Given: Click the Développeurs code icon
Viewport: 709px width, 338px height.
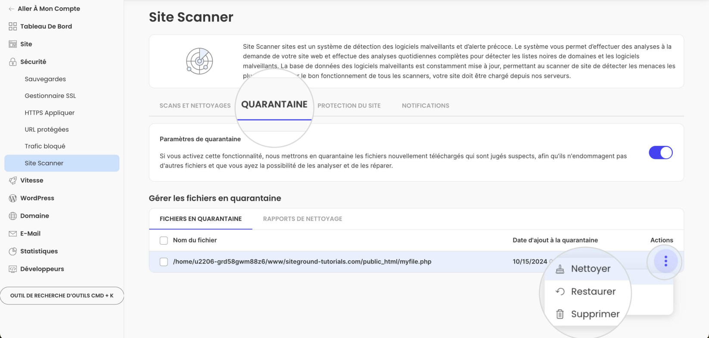Looking at the screenshot, I should click(x=13, y=269).
